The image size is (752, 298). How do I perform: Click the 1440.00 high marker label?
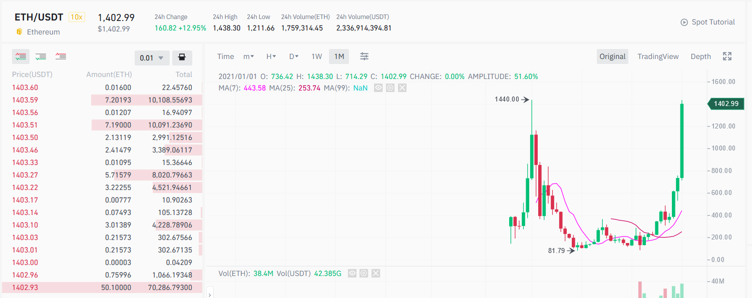(x=507, y=99)
